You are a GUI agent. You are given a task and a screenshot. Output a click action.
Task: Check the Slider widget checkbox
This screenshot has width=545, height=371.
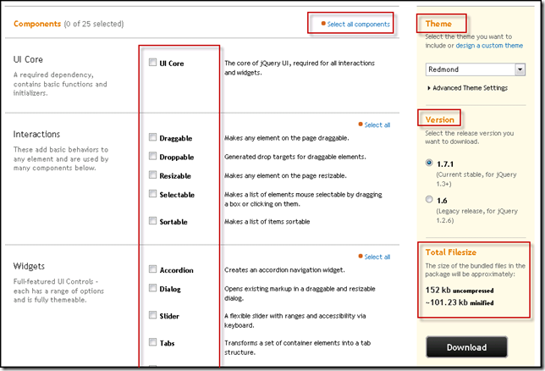click(152, 315)
